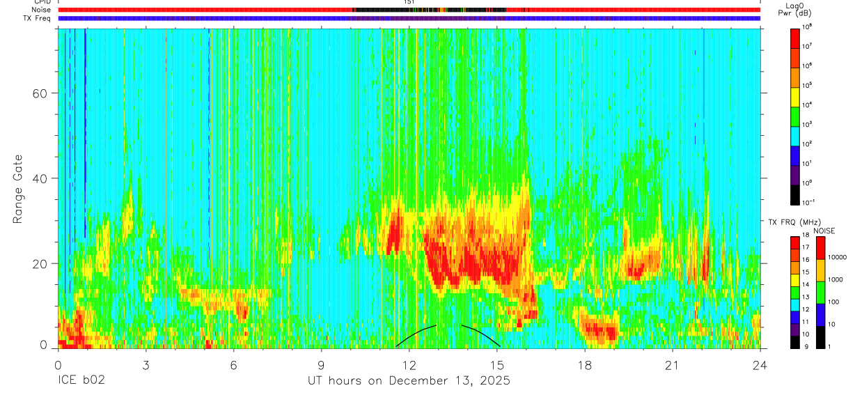This screenshot has width=855, height=395.
Task: Pick the cyan segment of the TX FRQ color bar
Action: [794, 304]
